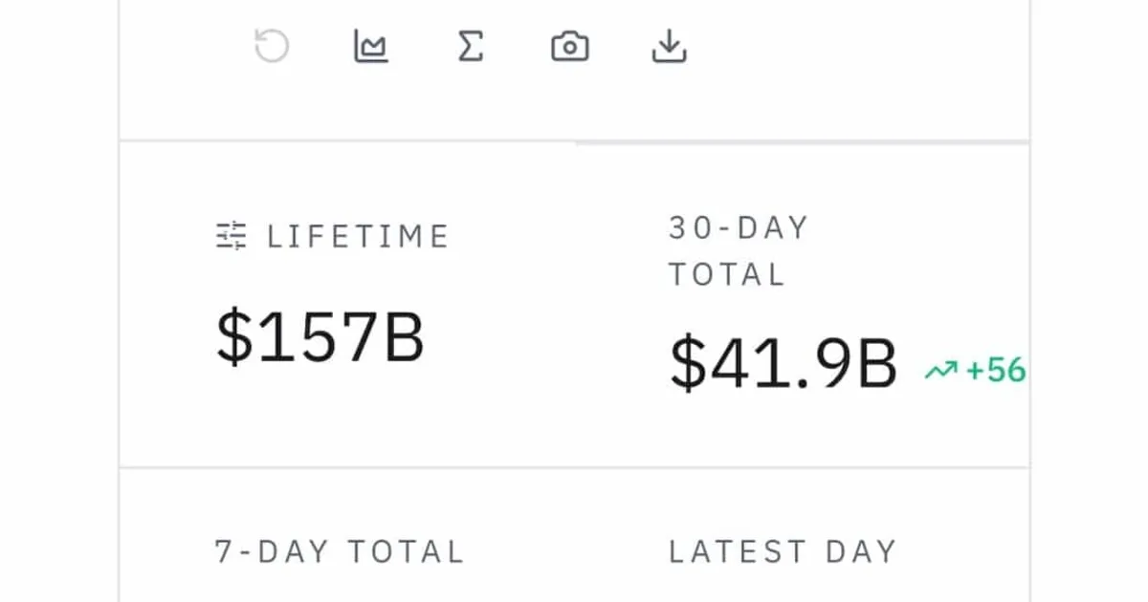Download data using the download arrow icon

point(670,46)
